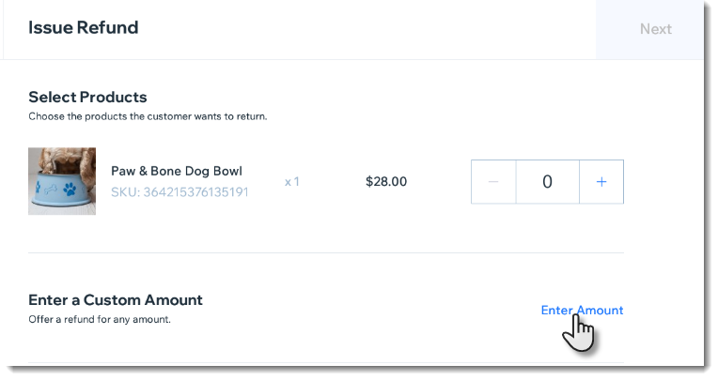718x380 pixels.
Task: Click the plus icon to increase refund quantity
Action: [601, 181]
